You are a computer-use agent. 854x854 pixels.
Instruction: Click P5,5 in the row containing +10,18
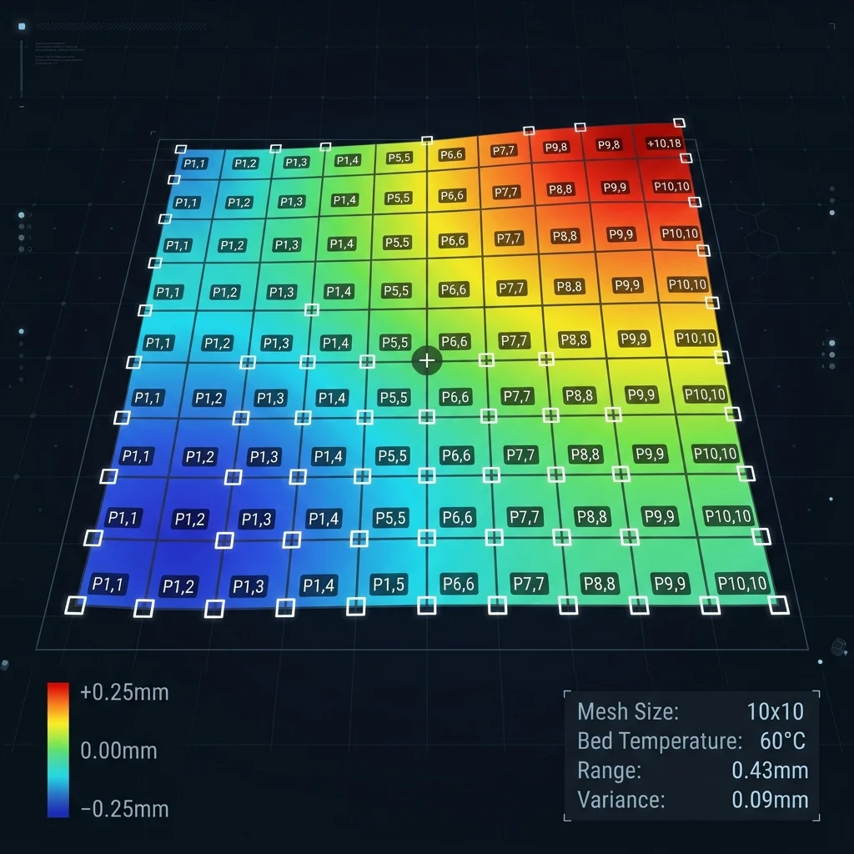[x=399, y=158]
